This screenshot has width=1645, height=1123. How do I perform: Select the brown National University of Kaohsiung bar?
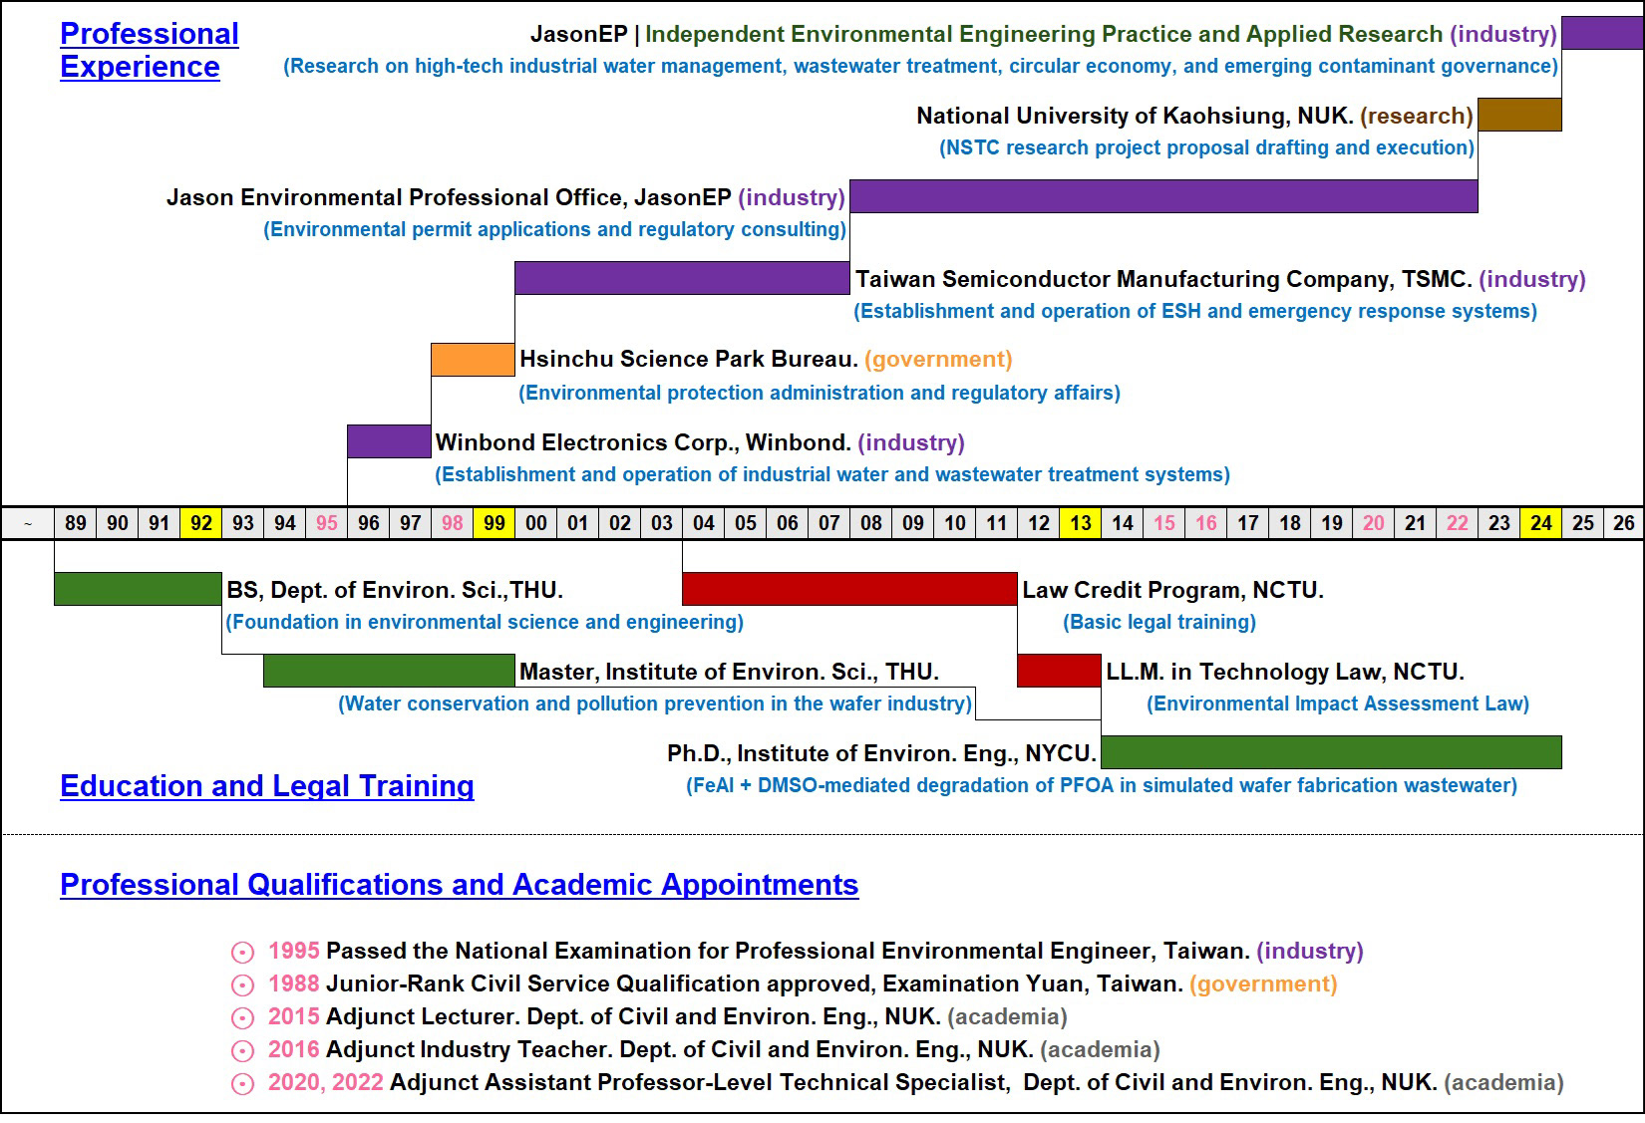(x=1519, y=115)
